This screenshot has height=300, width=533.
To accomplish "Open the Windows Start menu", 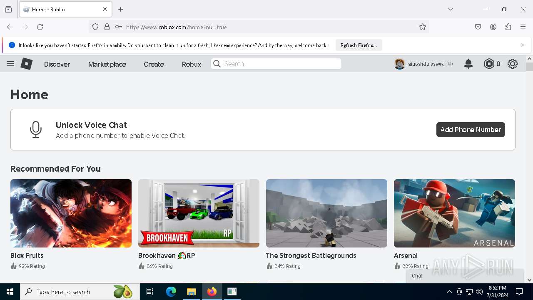I will (x=10, y=292).
